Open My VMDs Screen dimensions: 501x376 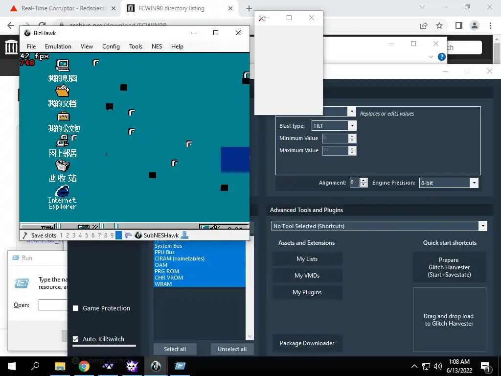307,276
